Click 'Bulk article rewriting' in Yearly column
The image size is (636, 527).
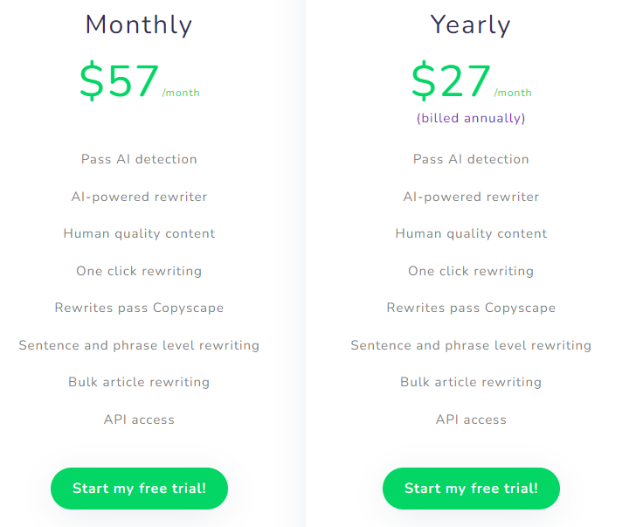(471, 382)
